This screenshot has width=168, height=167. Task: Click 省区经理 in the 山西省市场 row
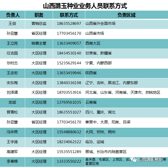pyautogui.click(x=39, y=33)
